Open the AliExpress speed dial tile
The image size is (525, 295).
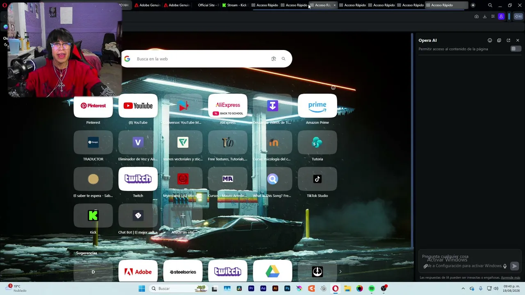click(x=228, y=106)
